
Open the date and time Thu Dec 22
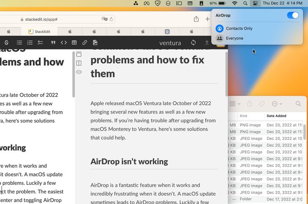(282, 3)
